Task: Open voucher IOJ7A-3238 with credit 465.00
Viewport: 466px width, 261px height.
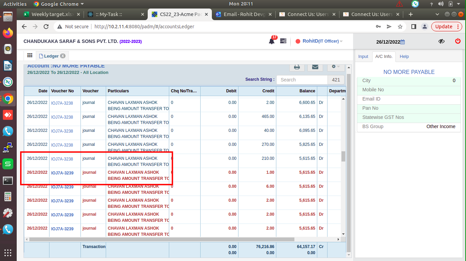Action: pos(62,117)
